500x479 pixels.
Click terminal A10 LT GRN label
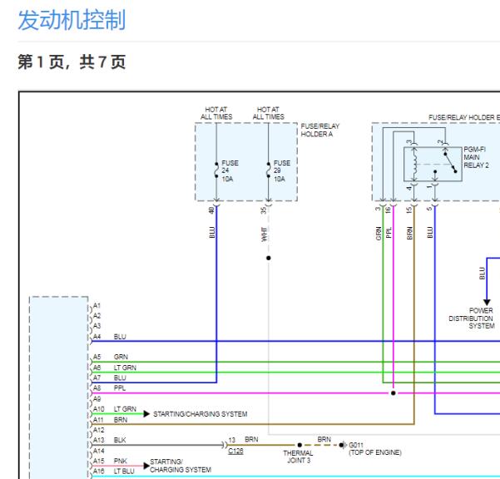tap(115, 409)
